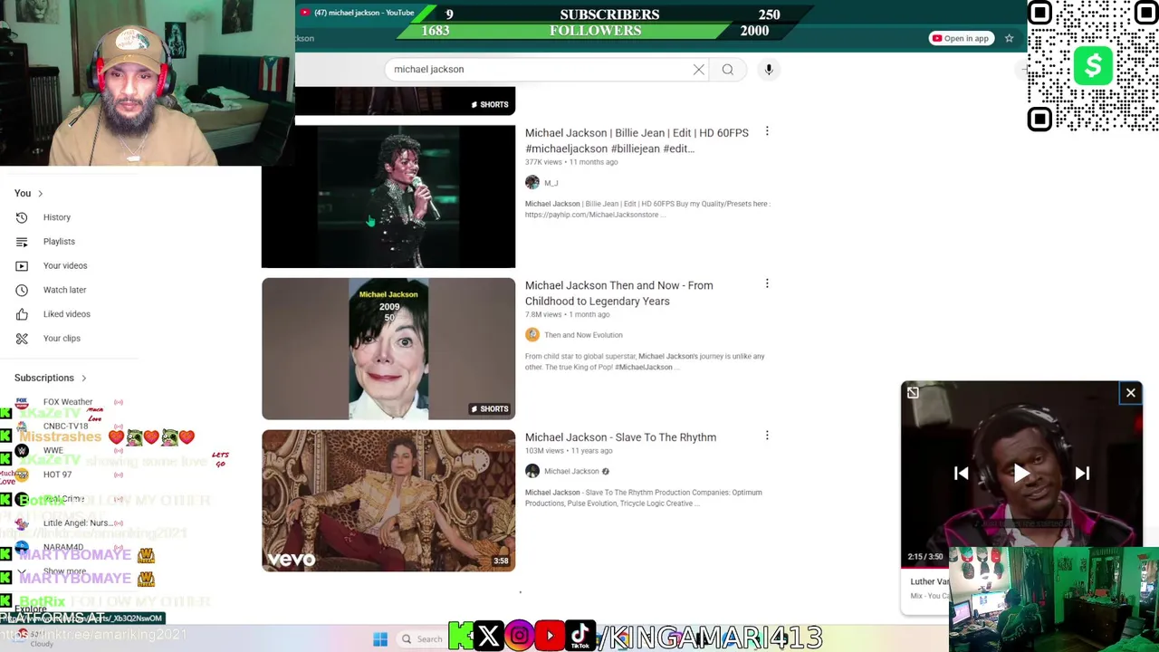Click the Your videos icon
The image size is (1159, 652).
pyautogui.click(x=23, y=265)
